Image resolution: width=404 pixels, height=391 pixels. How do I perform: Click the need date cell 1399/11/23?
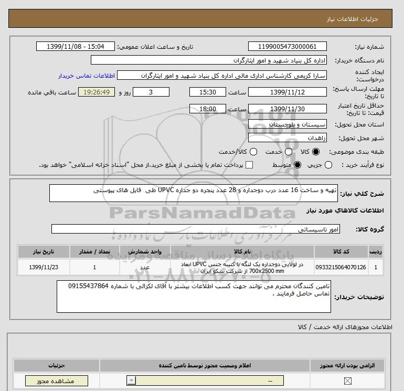pyautogui.click(x=44, y=267)
